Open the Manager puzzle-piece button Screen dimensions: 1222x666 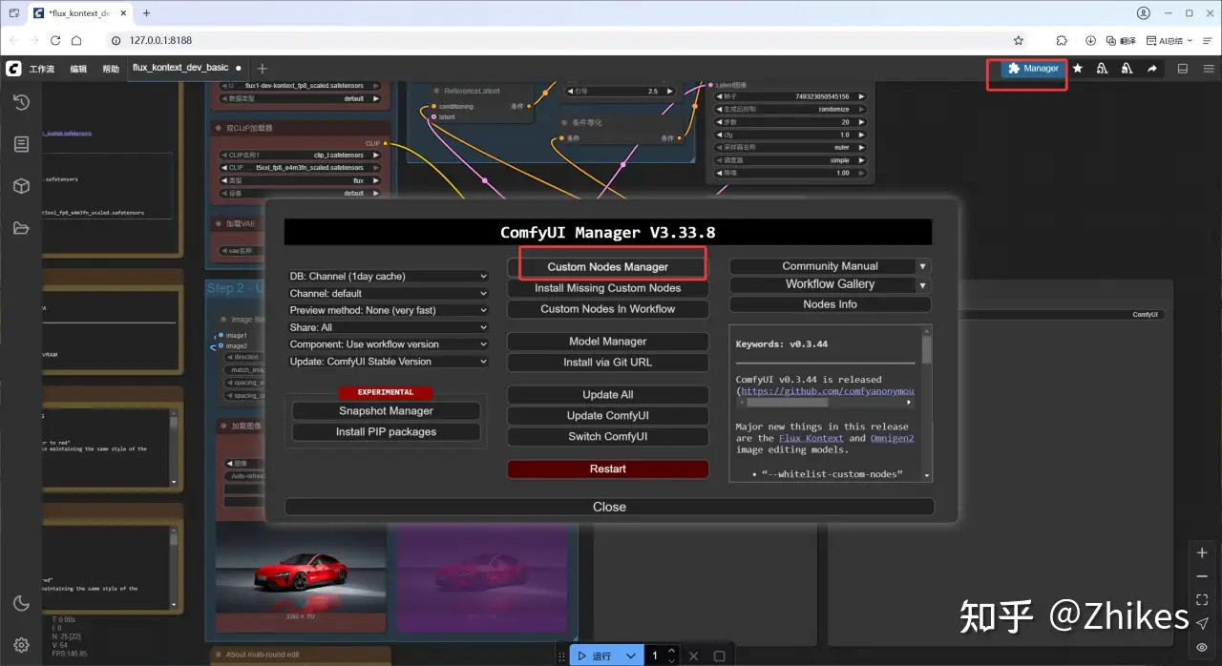1033,69
